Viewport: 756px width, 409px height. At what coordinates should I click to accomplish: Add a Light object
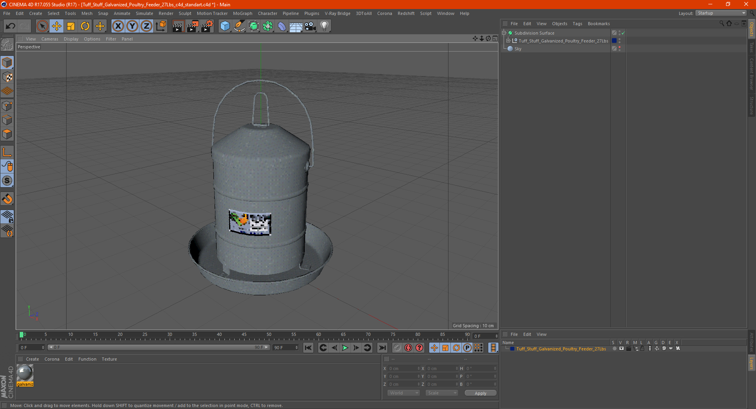click(324, 26)
